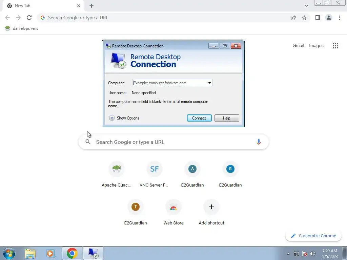The width and height of the screenshot is (347, 260).
Task: Close the Remote Desktop Connection dialog
Action: click(x=236, y=46)
